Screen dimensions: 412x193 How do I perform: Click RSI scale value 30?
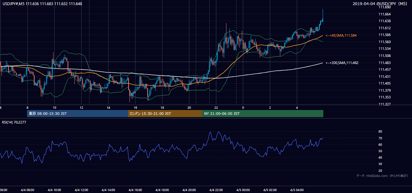[380, 164]
